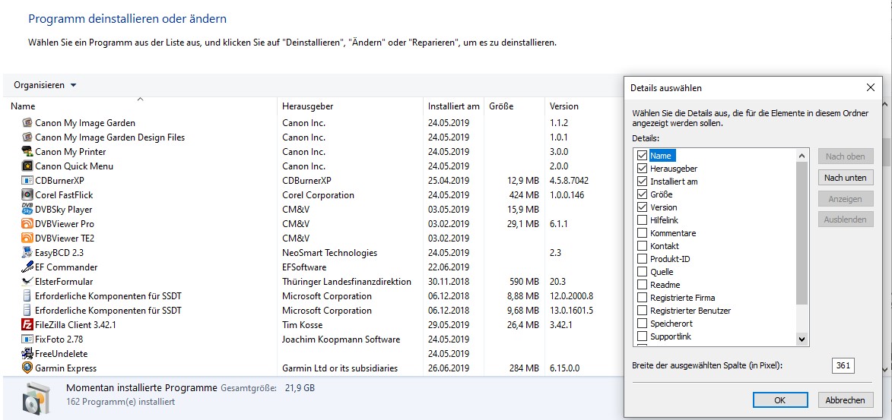The height and width of the screenshot is (420, 892).
Task: Click the Abbrechen button
Action: (x=846, y=400)
